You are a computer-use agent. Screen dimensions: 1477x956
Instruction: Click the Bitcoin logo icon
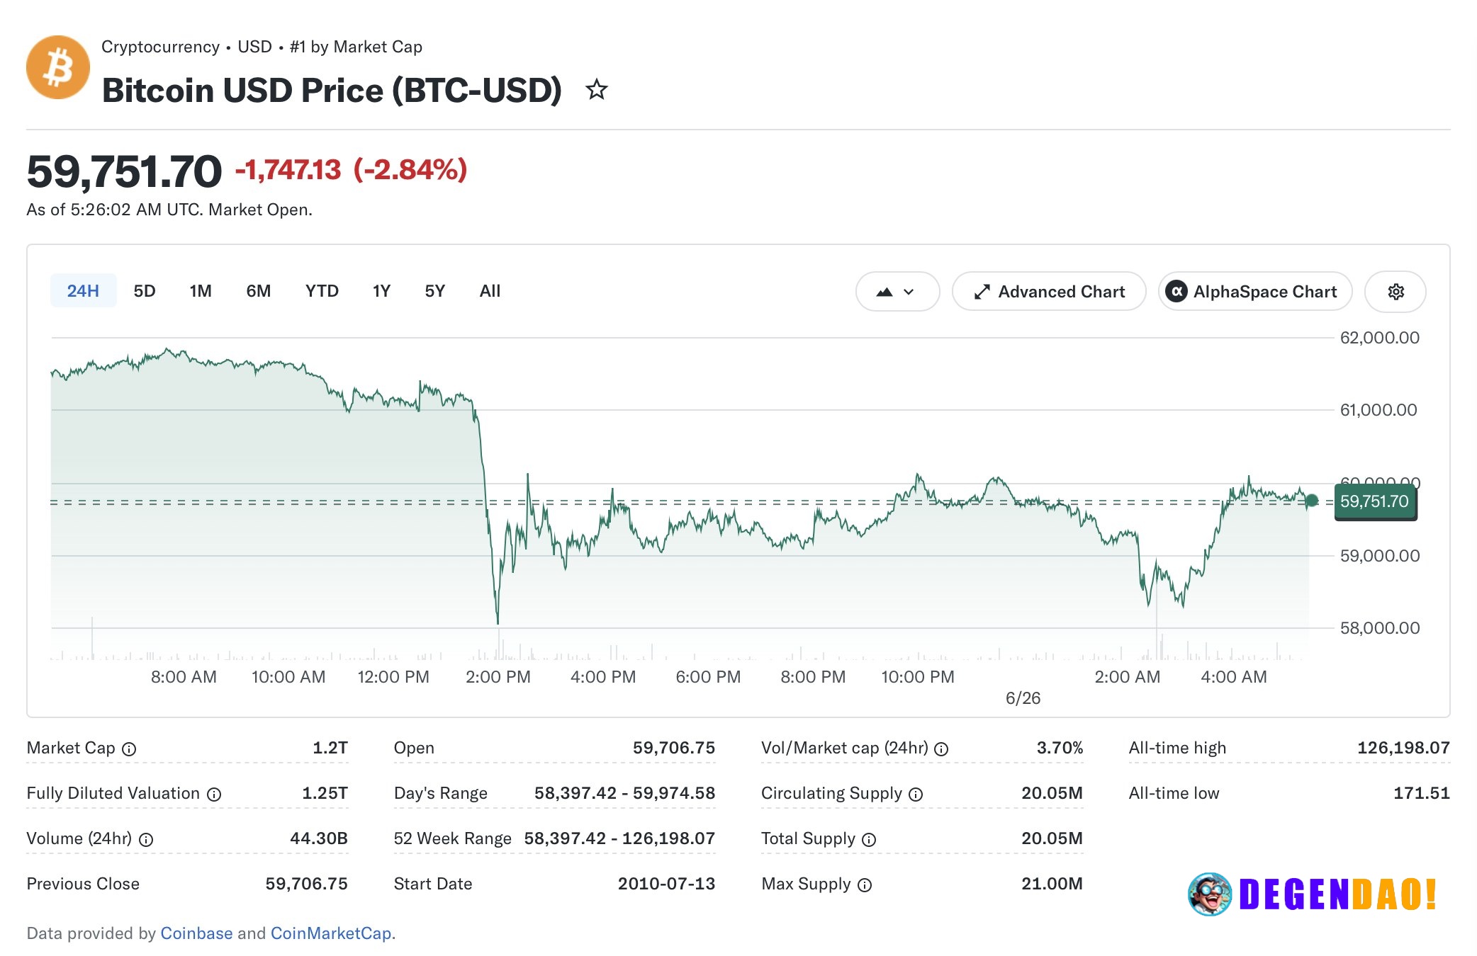pos(58,68)
